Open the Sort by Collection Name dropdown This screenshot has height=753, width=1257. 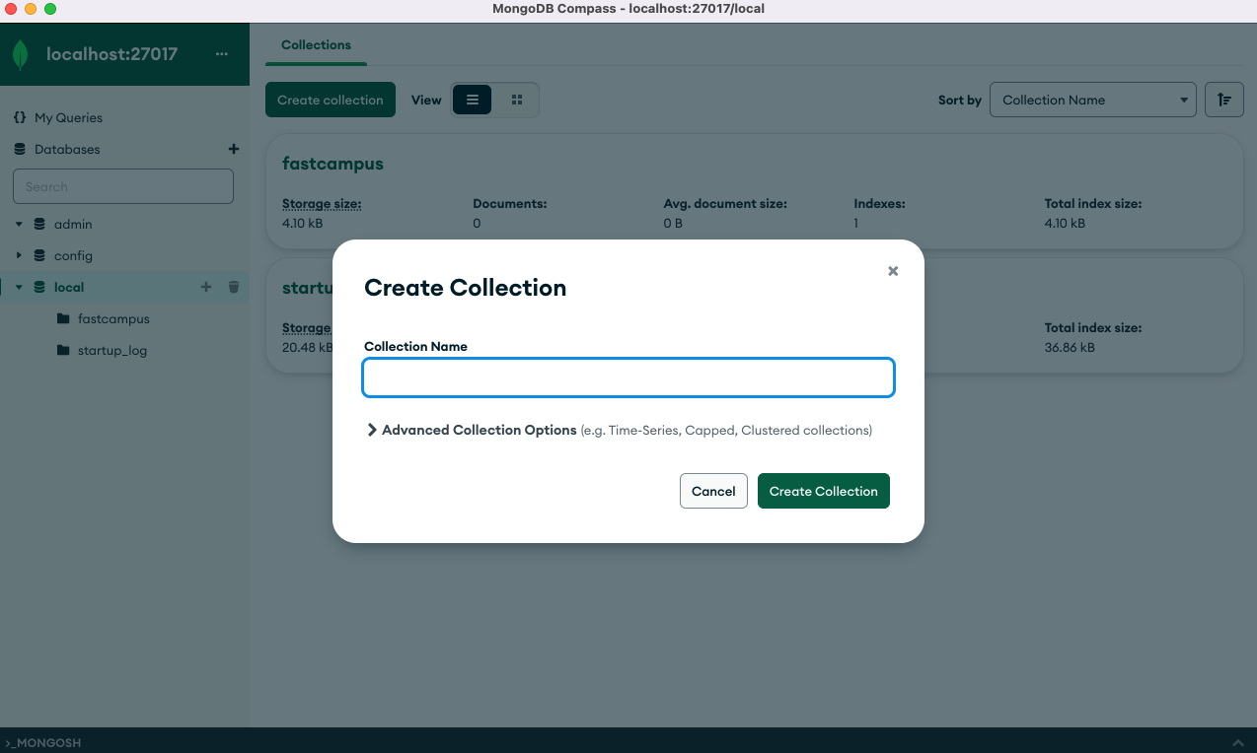tap(1093, 100)
